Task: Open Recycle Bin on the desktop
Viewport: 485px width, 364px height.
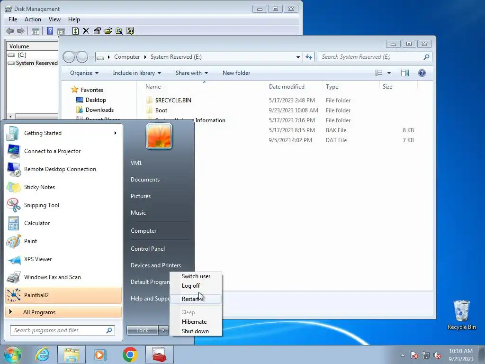Action: coord(461,315)
